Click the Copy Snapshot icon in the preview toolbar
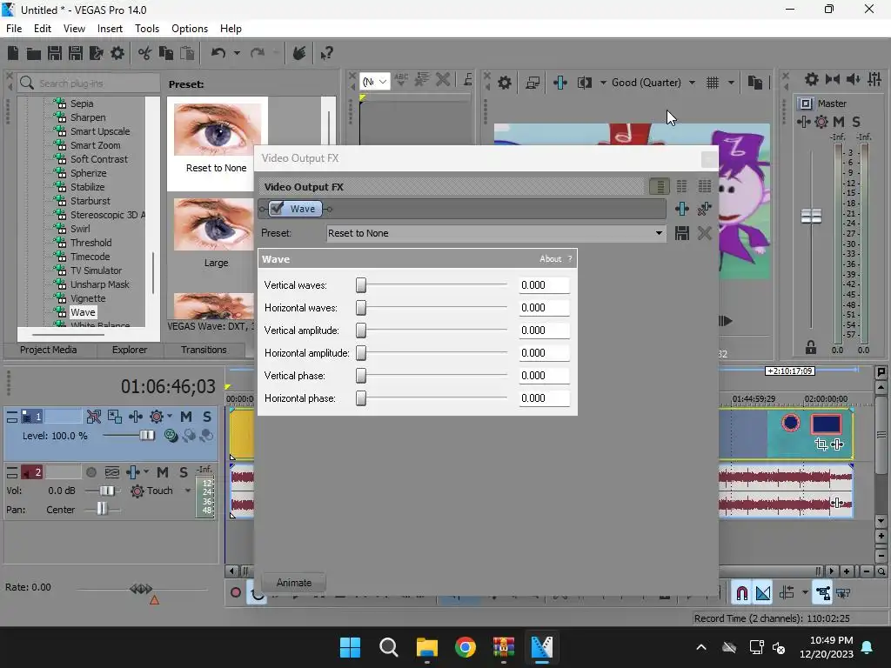The width and height of the screenshot is (891, 668). (x=754, y=83)
